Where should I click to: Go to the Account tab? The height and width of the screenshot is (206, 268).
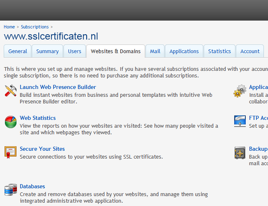250,51
